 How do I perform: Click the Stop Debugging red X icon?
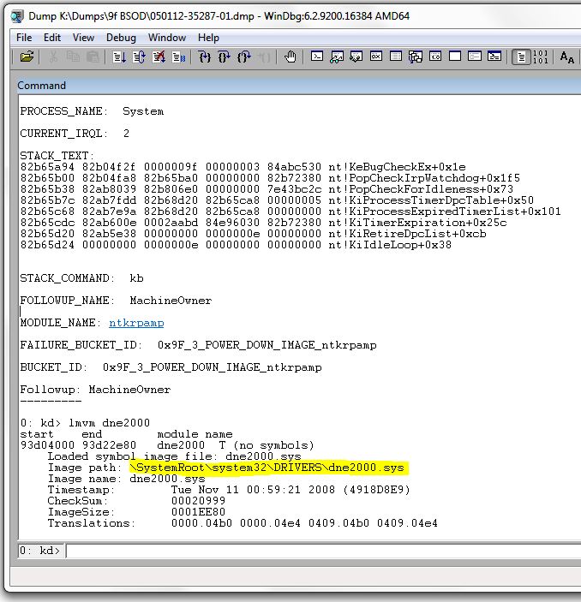coord(159,57)
